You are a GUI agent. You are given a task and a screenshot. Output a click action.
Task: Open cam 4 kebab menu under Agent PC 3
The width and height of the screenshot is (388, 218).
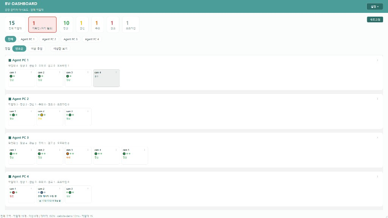[x=116, y=150]
